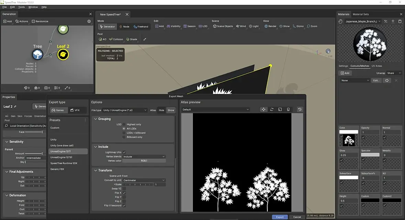Open Render view options

(x=270, y=26)
